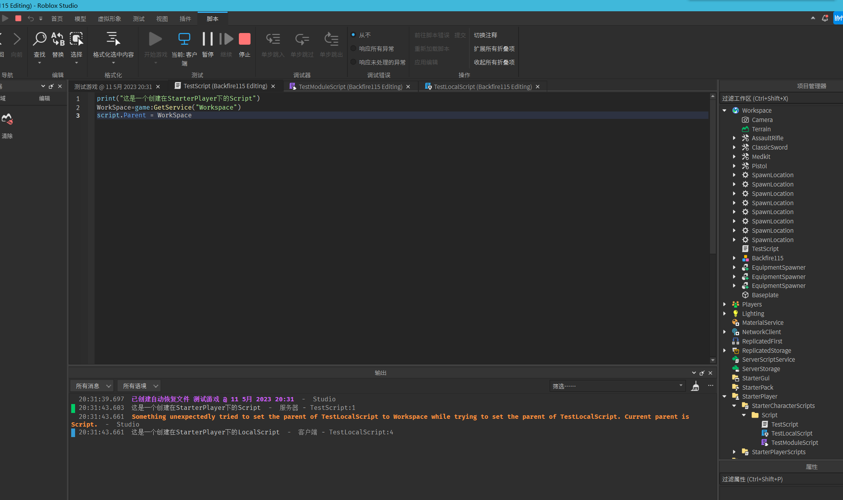
Task: Open the Model (模型) ribbon tab
Action: point(80,19)
